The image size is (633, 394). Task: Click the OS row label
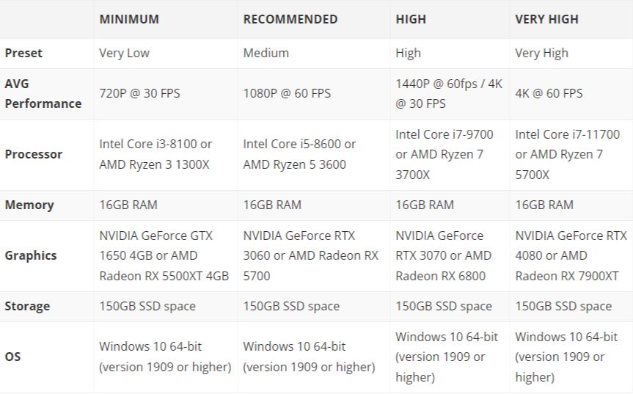[12, 357]
